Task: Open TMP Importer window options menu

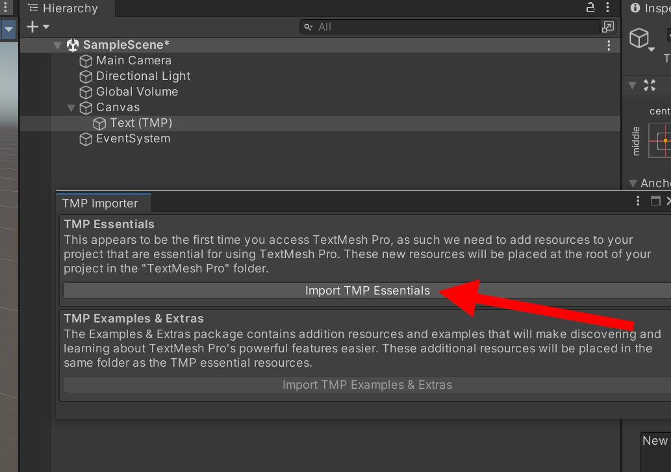Action: [x=638, y=201]
